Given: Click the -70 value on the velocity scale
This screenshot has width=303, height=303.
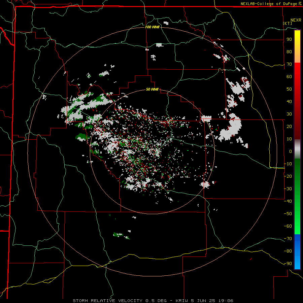Looking at the screenshot, I should click(x=288, y=238).
